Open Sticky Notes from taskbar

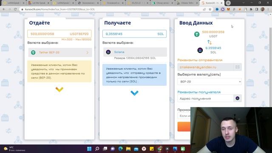point(152,149)
